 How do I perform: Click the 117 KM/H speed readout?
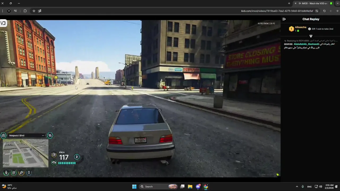[x=64, y=157]
